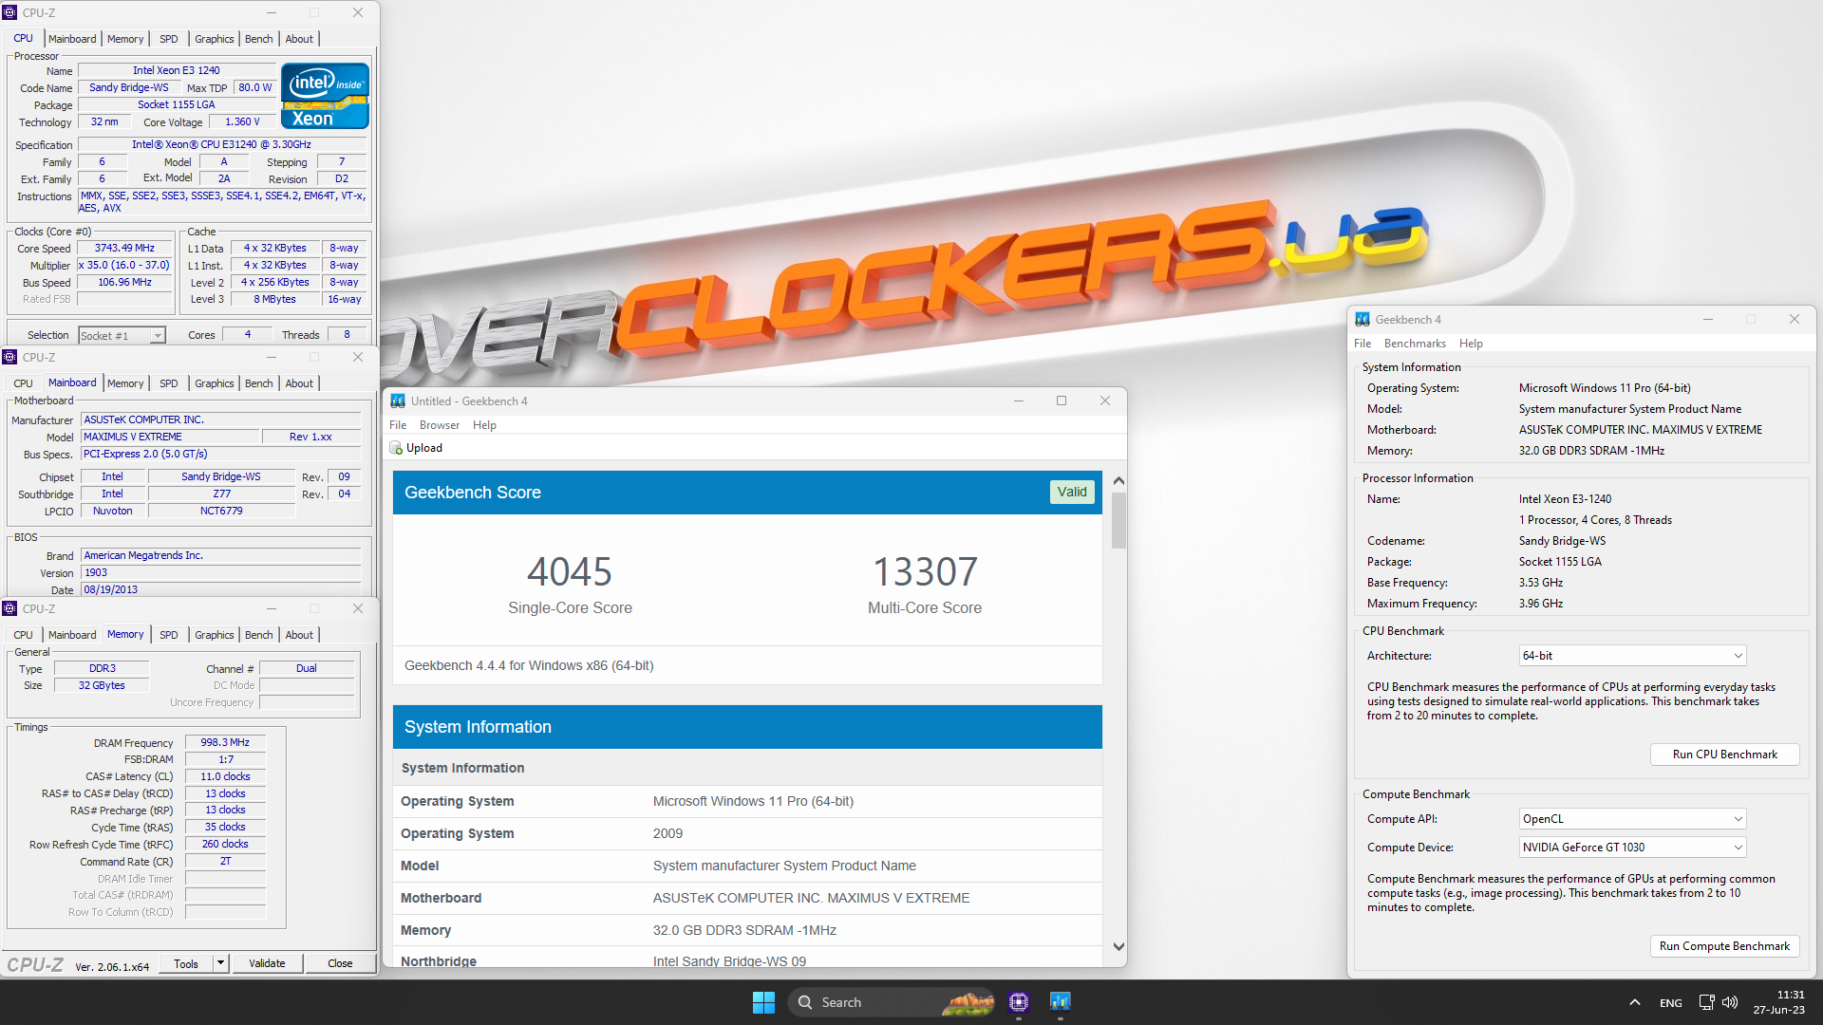The height and width of the screenshot is (1025, 1823).
Task: Click the scroll-up arrow in Geekbench results
Action: pyautogui.click(x=1118, y=480)
